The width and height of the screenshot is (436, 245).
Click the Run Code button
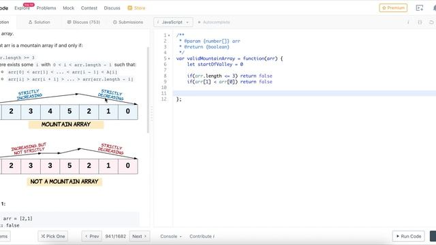pyautogui.click(x=409, y=236)
